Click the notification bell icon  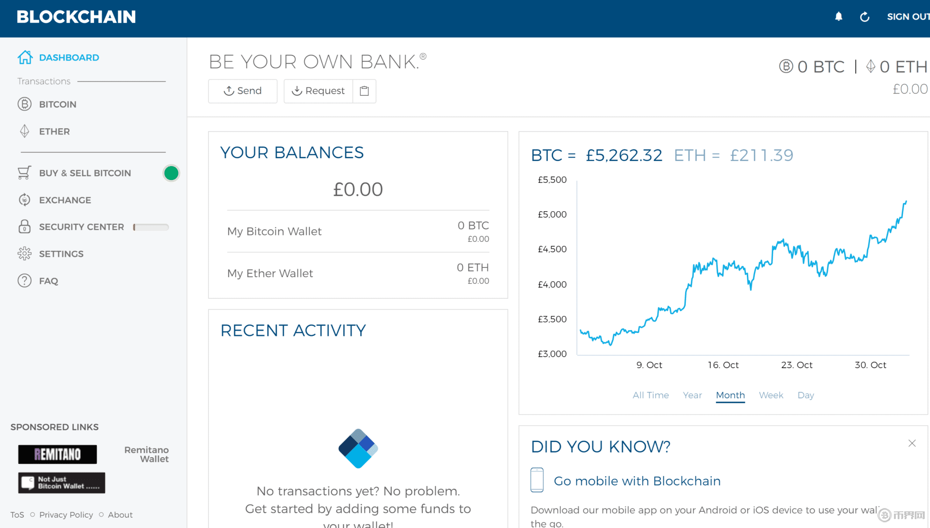point(838,17)
